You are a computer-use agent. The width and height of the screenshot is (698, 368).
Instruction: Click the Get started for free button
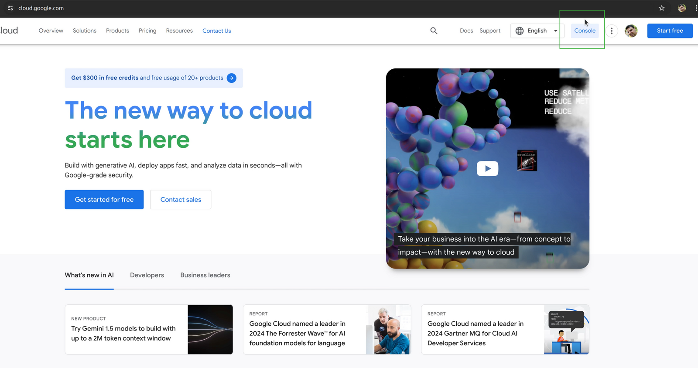coord(104,200)
